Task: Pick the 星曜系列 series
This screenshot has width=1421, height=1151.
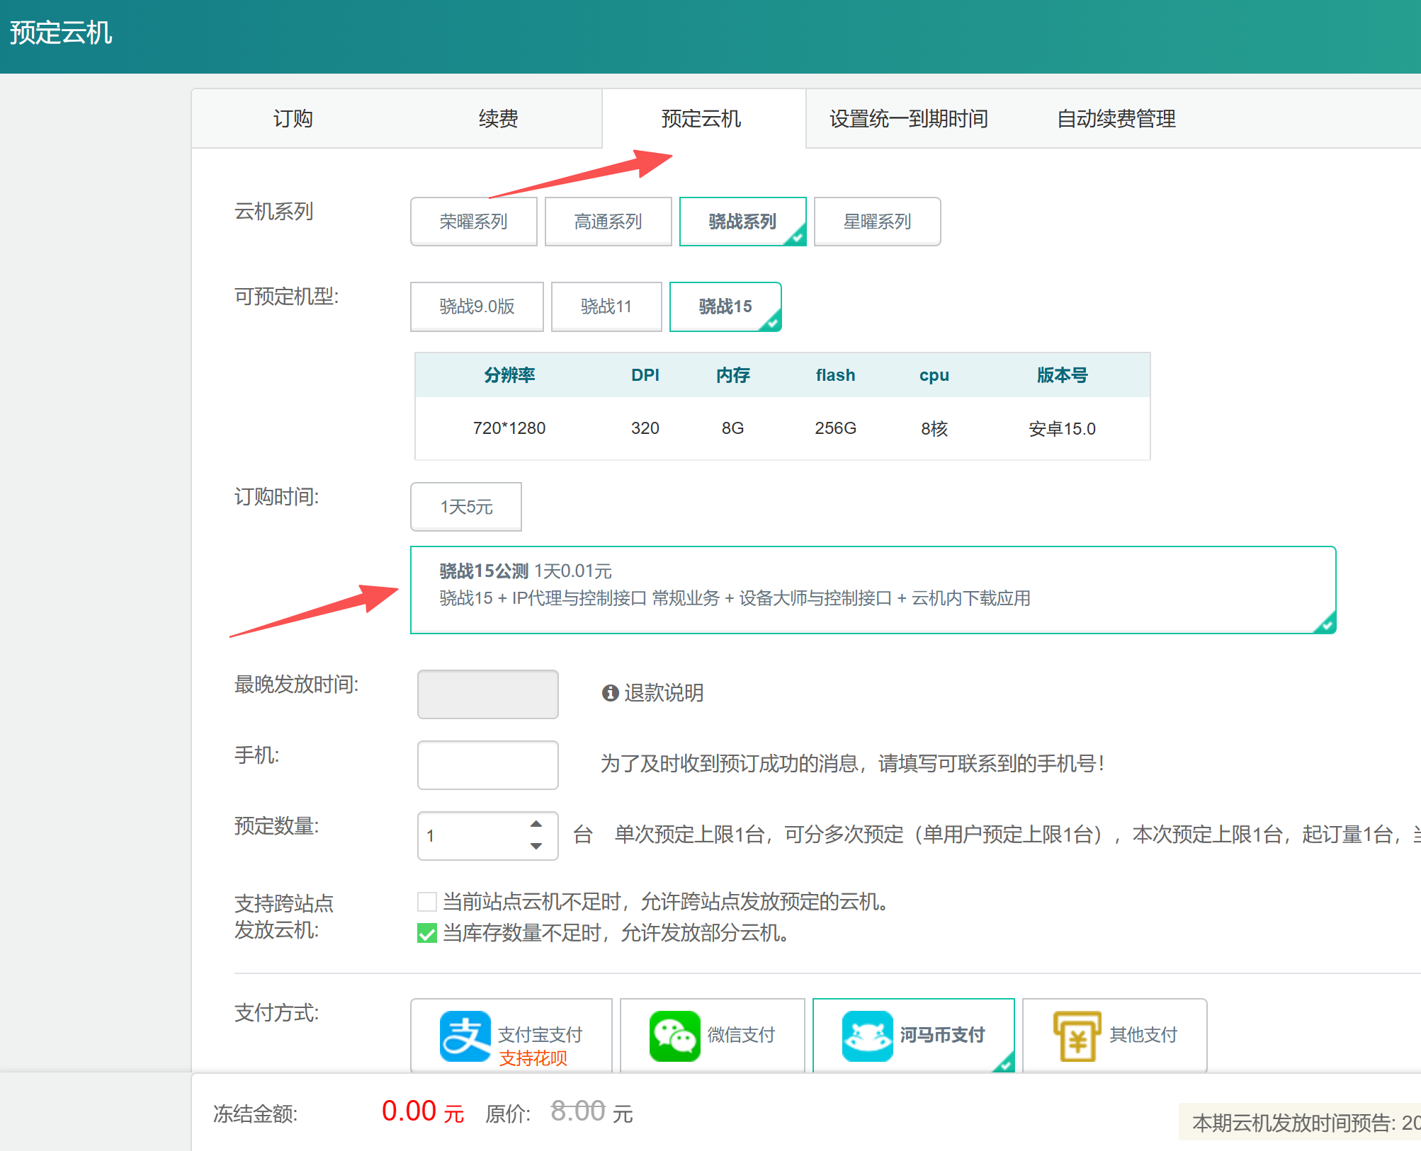Action: [877, 222]
